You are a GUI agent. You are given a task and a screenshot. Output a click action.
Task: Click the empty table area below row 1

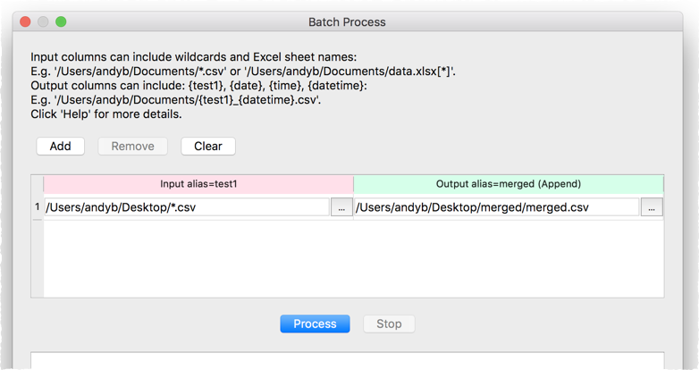pyautogui.click(x=353, y=259)
